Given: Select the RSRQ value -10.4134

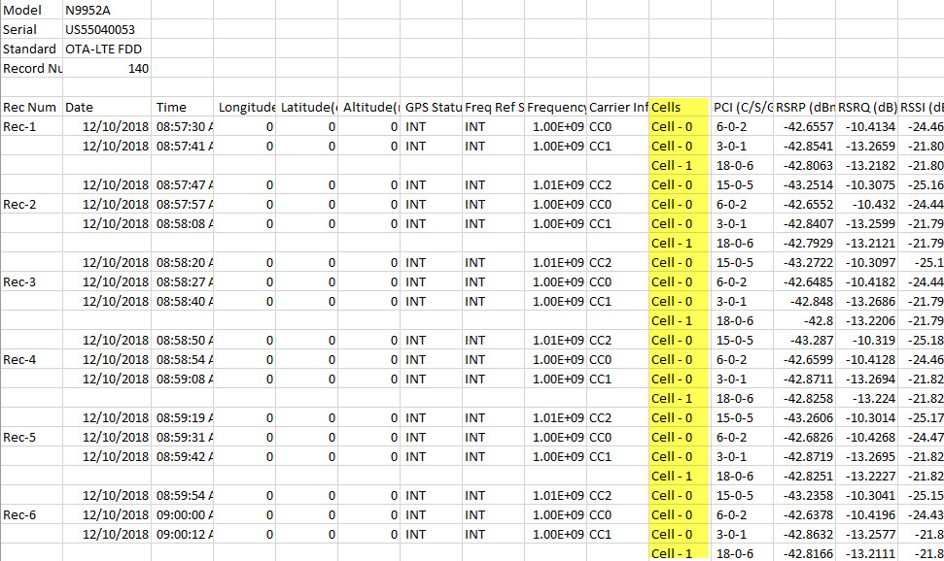Looking at the screenshot, I should tap(867, 127).
